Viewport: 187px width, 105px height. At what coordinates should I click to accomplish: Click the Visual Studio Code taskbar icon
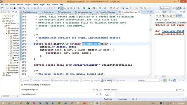[x=65, y=103]
